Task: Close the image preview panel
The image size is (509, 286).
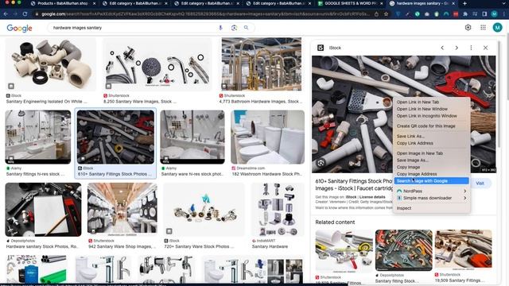Action: coord(485,48)
